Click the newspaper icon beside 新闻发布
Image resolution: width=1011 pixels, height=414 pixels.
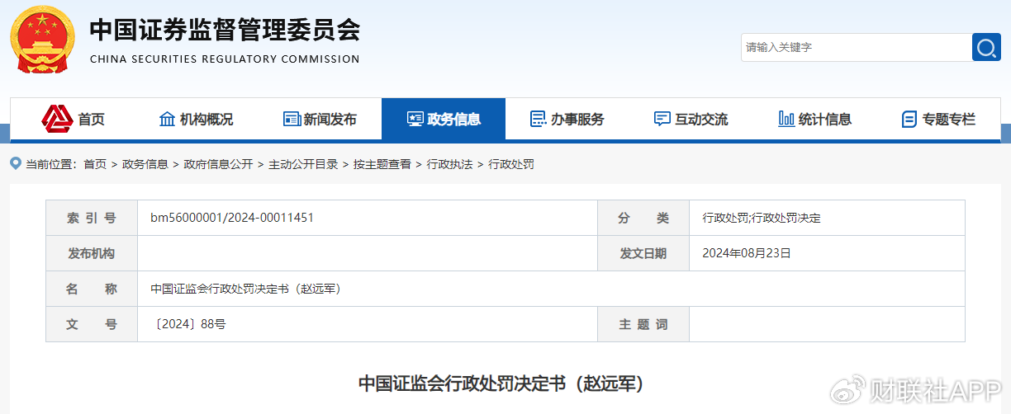[x=292, y=120]
